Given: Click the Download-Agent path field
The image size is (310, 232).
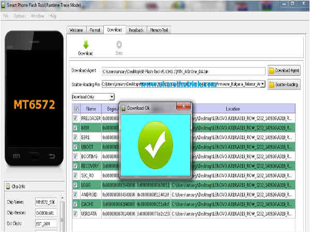Looking at the screenshot, I should pyautogui.click(x=183, y=71).
